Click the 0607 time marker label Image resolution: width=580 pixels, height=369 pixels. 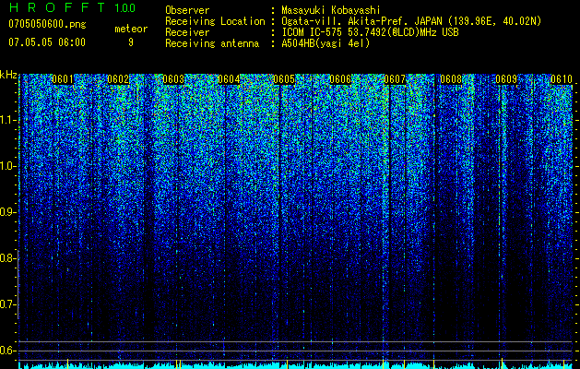395,79
